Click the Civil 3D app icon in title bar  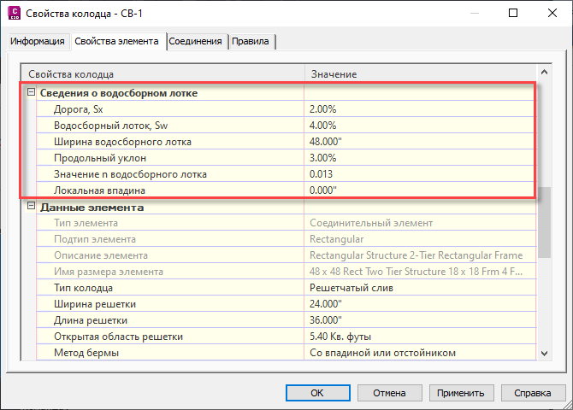click(13, 13)
